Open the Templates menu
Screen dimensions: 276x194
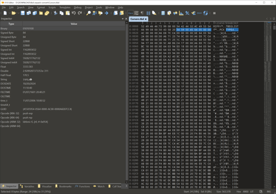click(65, 7)
